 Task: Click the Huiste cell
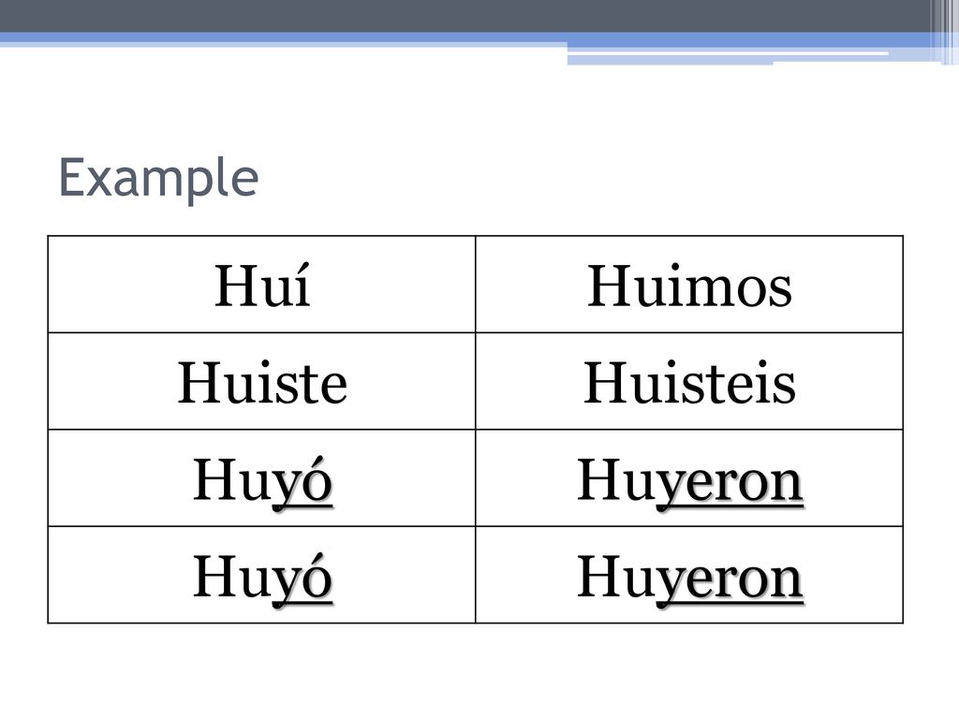point(262,382)
